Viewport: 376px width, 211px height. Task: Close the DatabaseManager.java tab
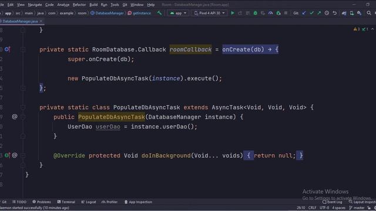click(41, 21)
